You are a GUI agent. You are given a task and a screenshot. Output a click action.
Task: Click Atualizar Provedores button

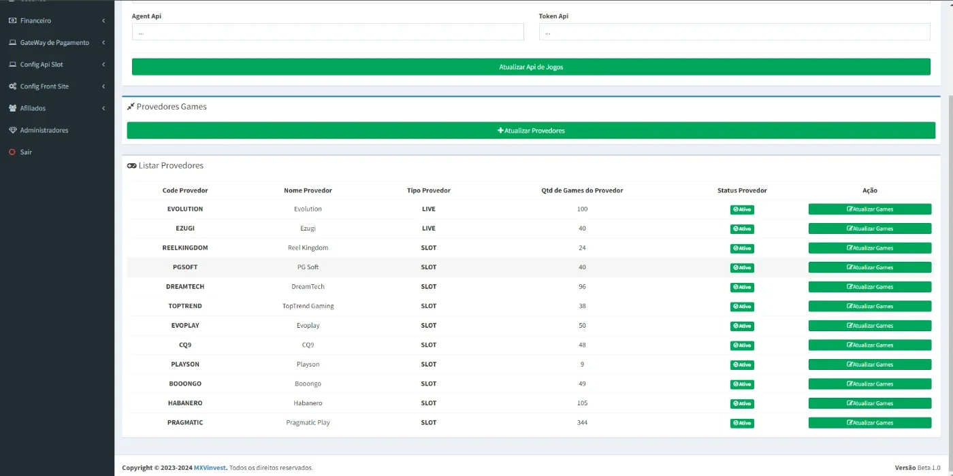coord(531,131)
